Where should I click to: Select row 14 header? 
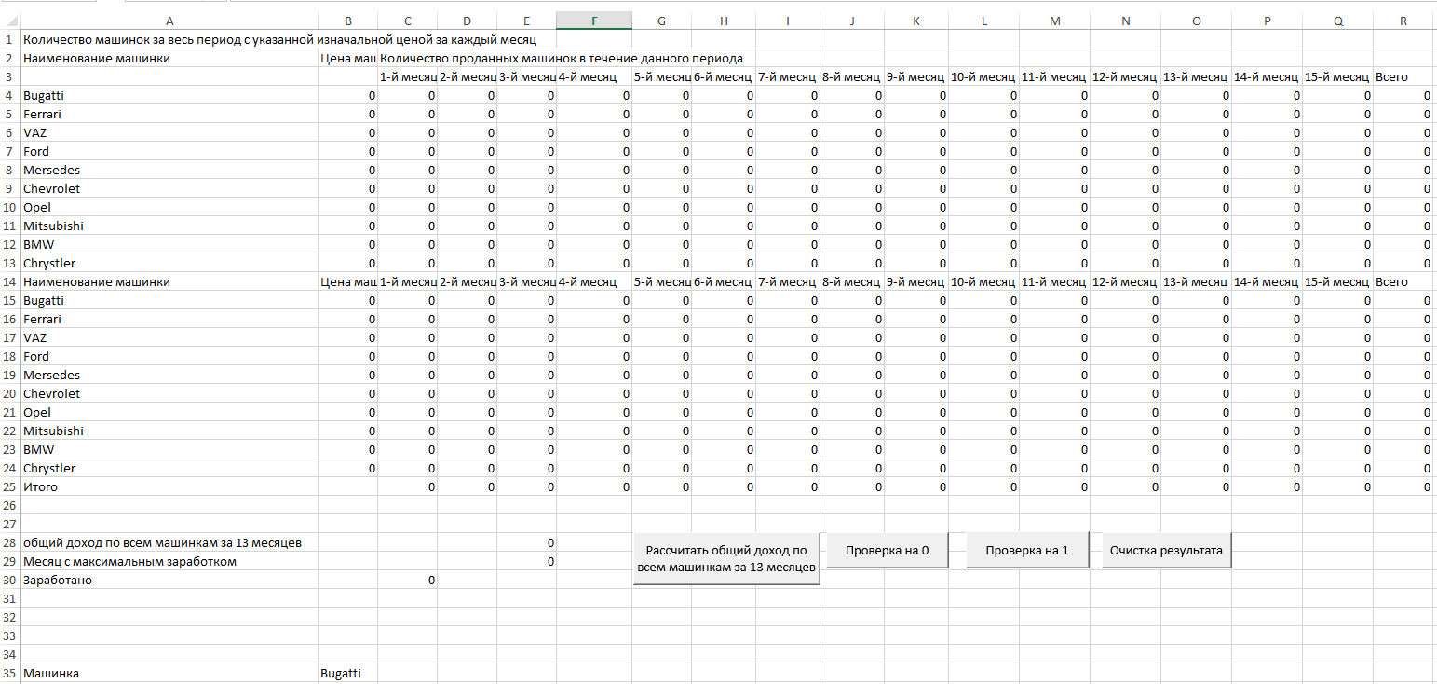click(9, 282)
